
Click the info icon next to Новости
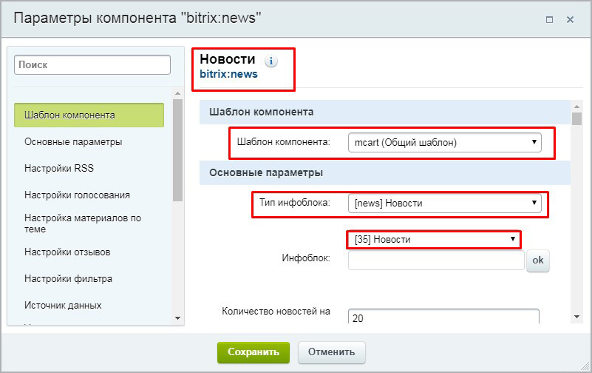tap(271, 61)
